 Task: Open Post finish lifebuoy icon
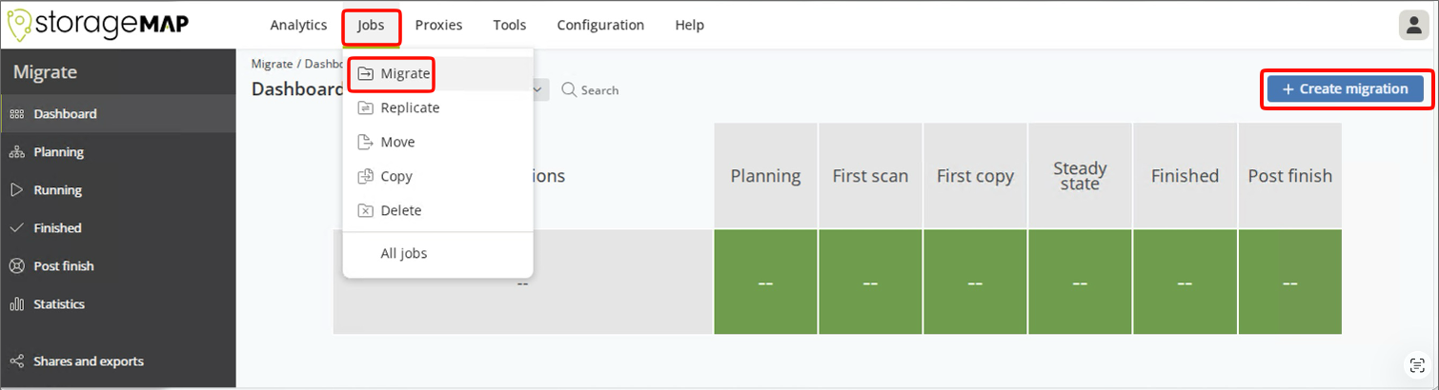16,266
